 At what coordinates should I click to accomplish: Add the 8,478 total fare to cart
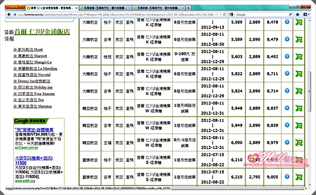(x=299, y=22)
